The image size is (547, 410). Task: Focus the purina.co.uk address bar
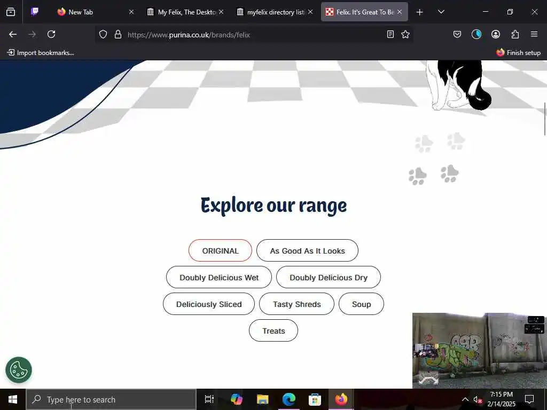(255, 35)
